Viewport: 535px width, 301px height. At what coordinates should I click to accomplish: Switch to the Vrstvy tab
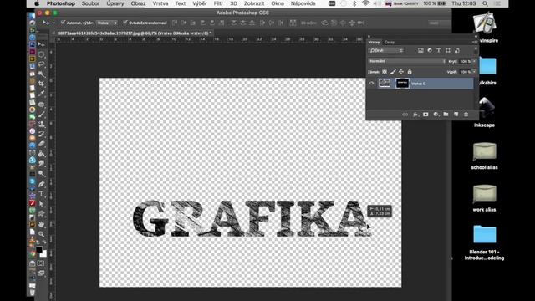[x=374, y=43]
